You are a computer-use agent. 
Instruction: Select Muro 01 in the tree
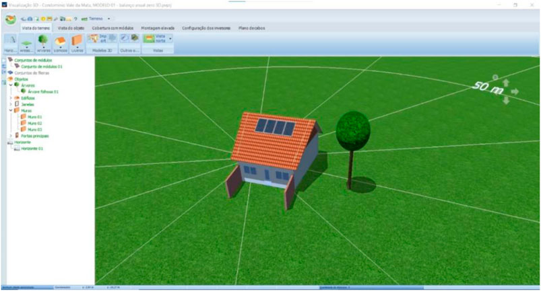[x=34, y=117]
